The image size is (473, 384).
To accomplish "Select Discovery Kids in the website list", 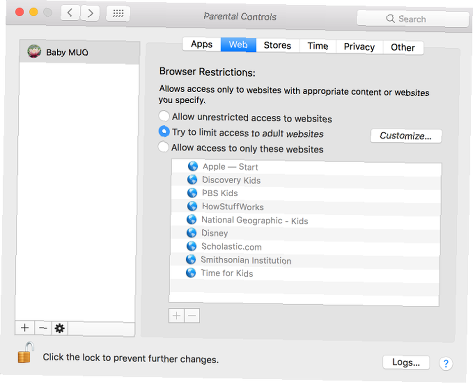I will (x=306, y=180).
